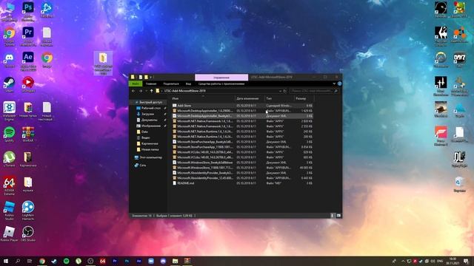Open taskbar search

coord(18,261)
